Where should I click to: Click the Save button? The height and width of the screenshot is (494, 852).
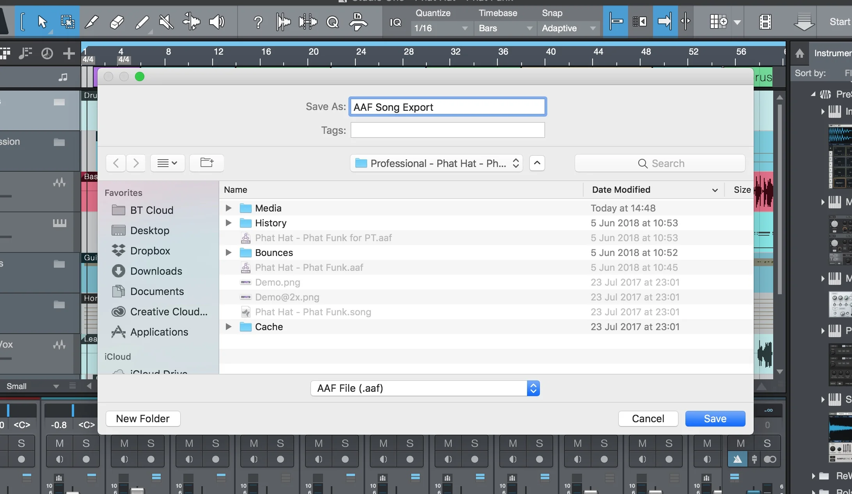[715, 419]
